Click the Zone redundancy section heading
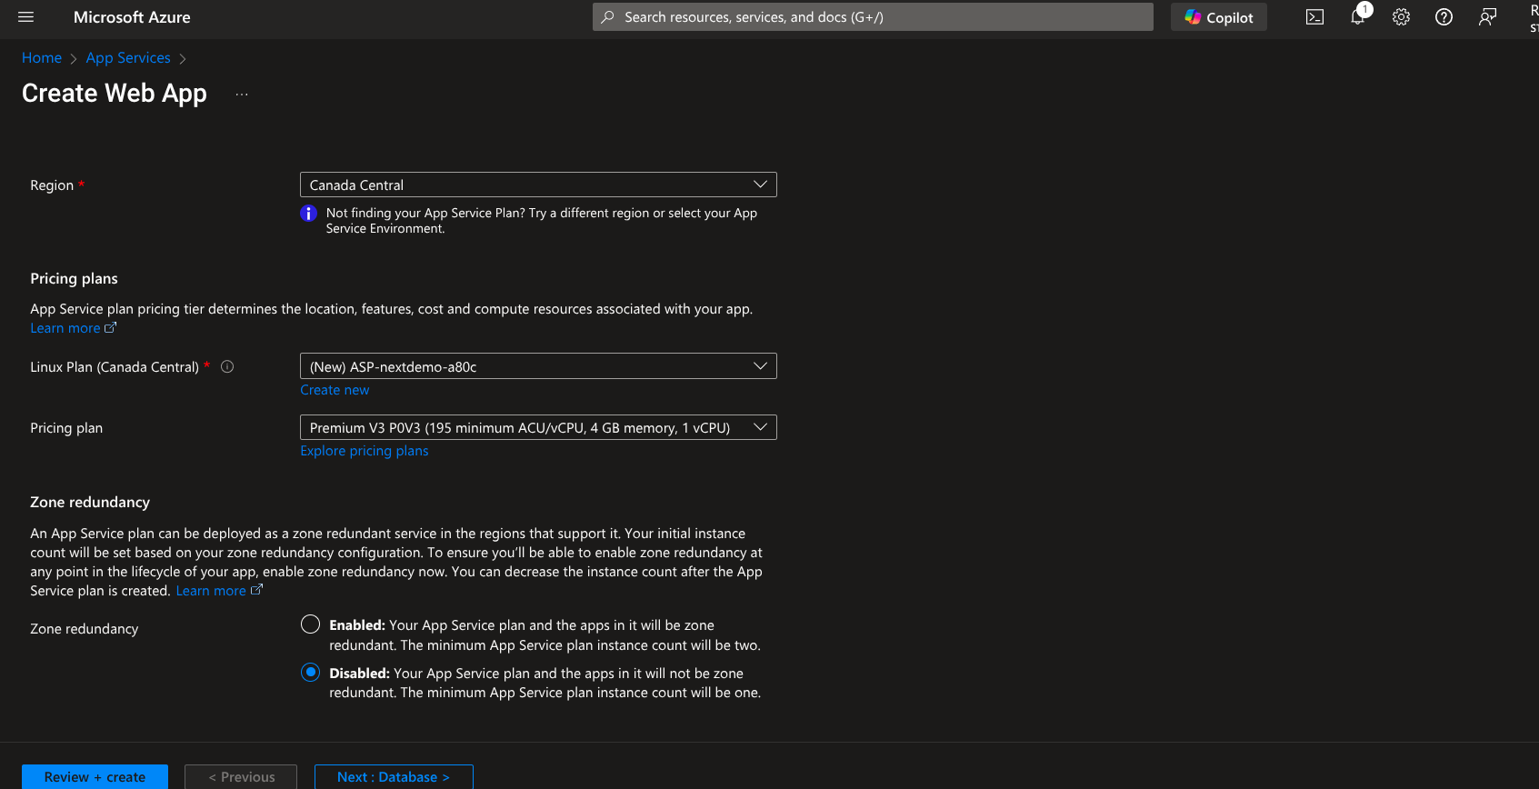This screenshot has width=1539, height=789. click(90, 502)
